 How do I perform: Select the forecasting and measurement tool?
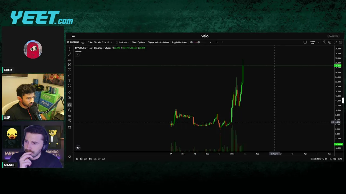tap(69, 70)
